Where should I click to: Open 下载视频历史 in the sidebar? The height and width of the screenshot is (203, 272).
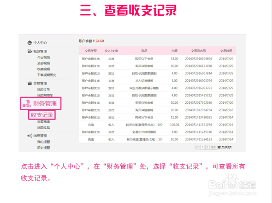47,75
